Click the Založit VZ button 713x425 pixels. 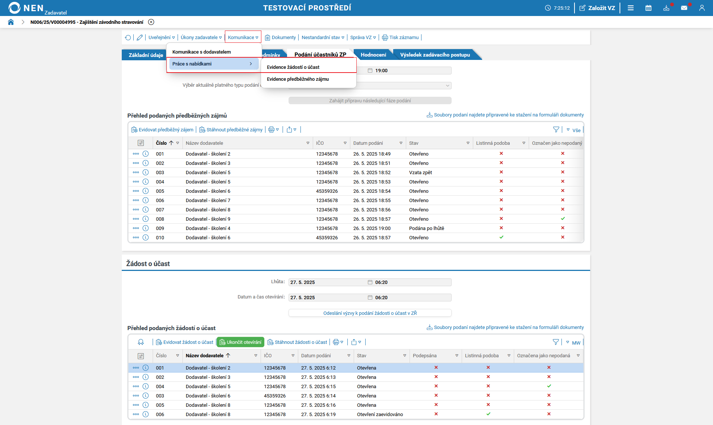[x=597, y=8]
